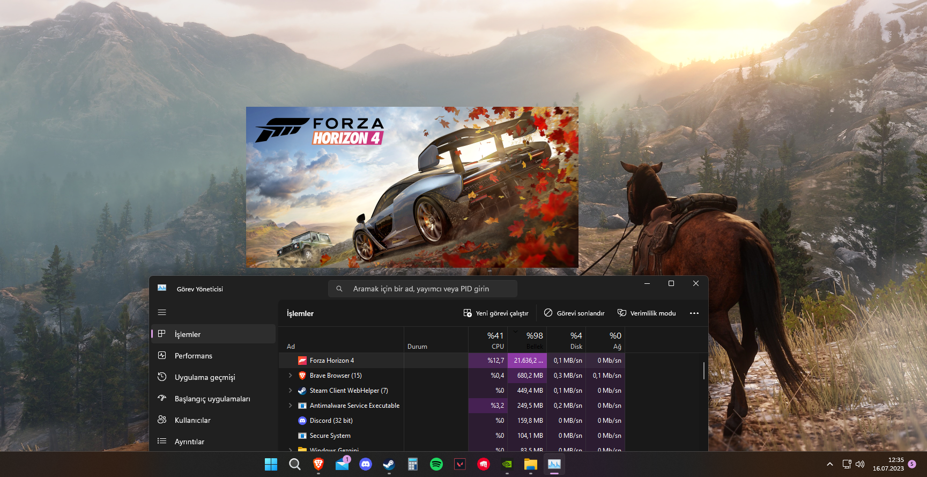Screen dimensions: 927x477
Task: Open the Windows Start menu
Action: pos(271,464)
